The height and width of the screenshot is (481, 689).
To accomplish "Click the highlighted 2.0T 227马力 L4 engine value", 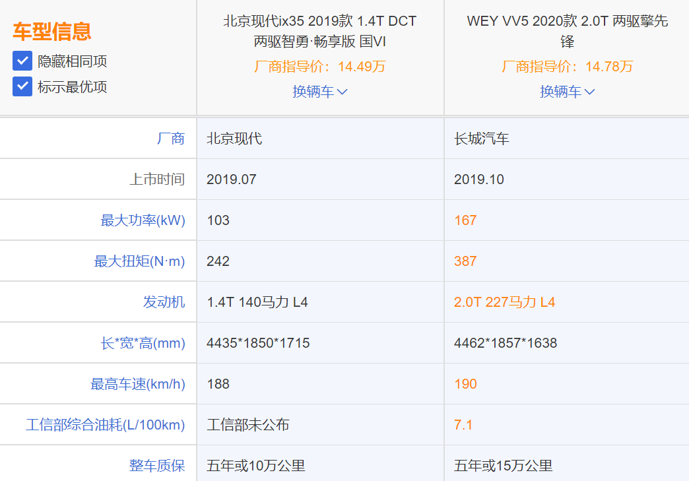I will point(504,302).
